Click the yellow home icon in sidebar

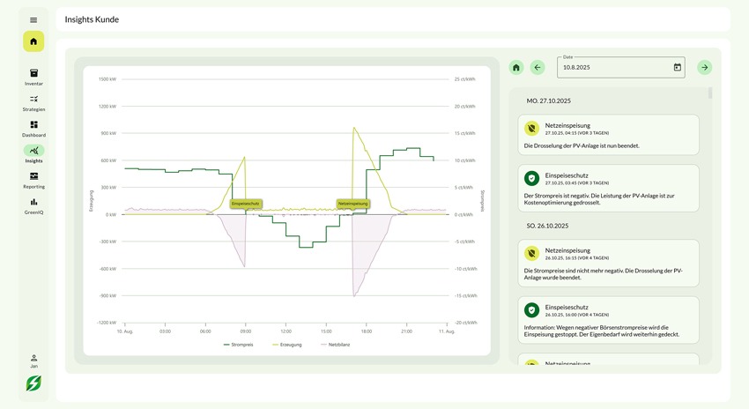coord(33,41)
